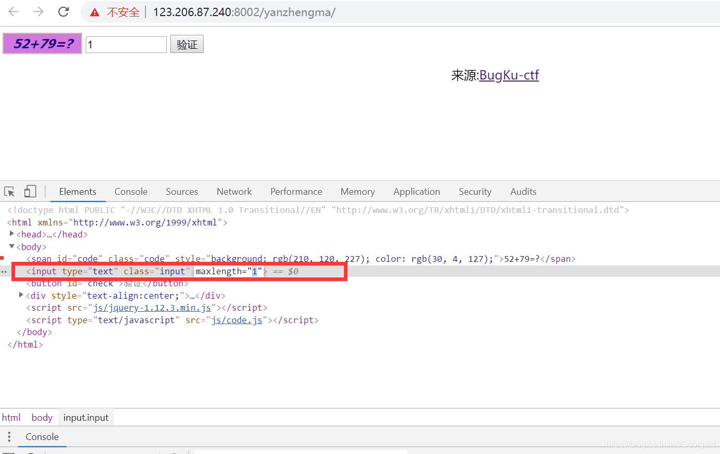This screenshot has width=720, height=454.
Task: Select the span id="code" element line
Action: tap(301, 259)
